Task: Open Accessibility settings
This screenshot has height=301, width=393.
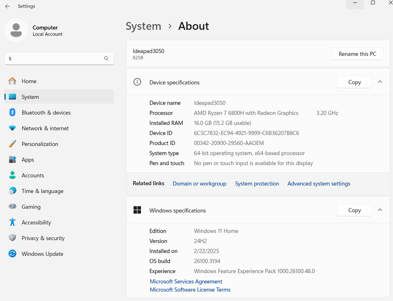Action: [59, 222]
